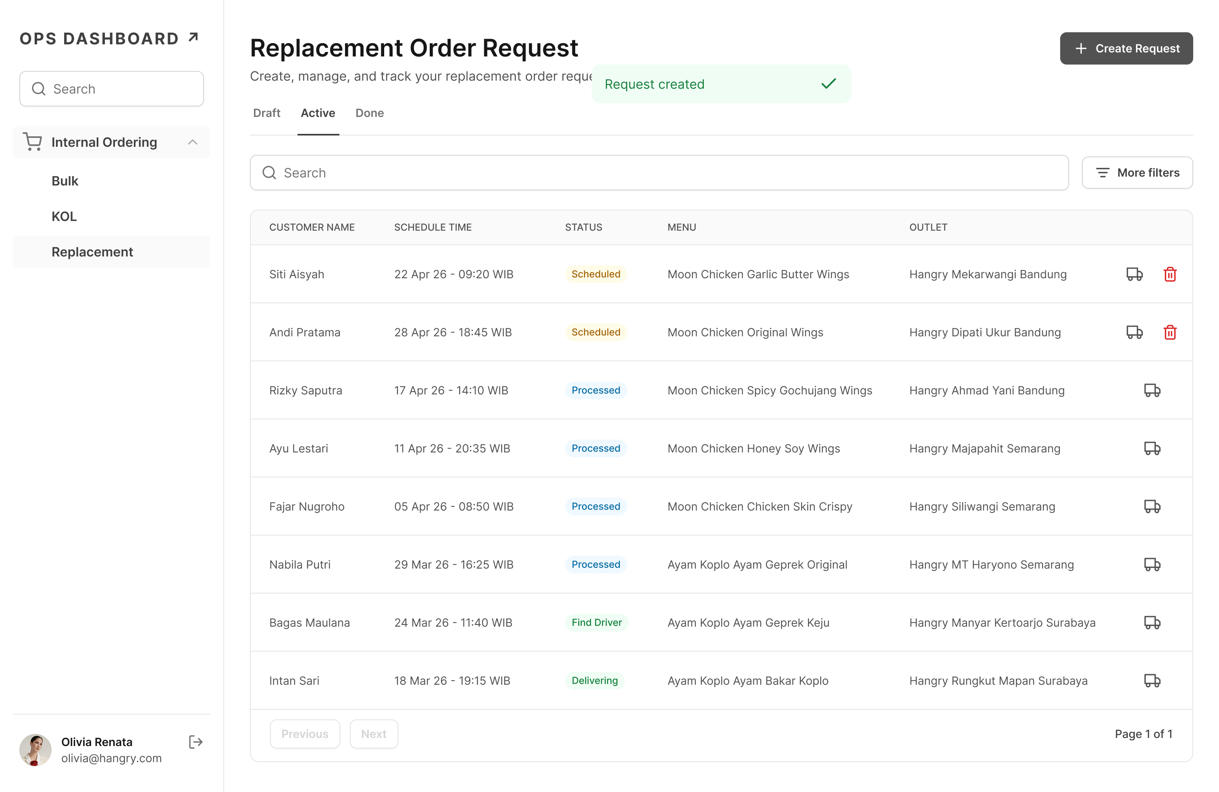Click Hangry Majapahit Semarang outlet

(x=984, y=448)
